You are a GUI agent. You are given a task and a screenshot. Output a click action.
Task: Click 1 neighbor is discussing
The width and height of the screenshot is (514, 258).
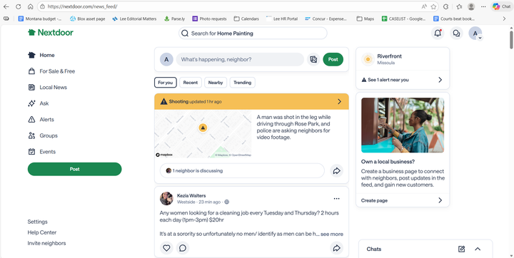point(242,170)
